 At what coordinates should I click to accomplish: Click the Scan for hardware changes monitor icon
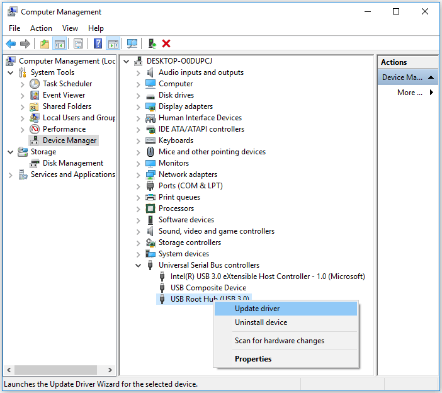132,43
